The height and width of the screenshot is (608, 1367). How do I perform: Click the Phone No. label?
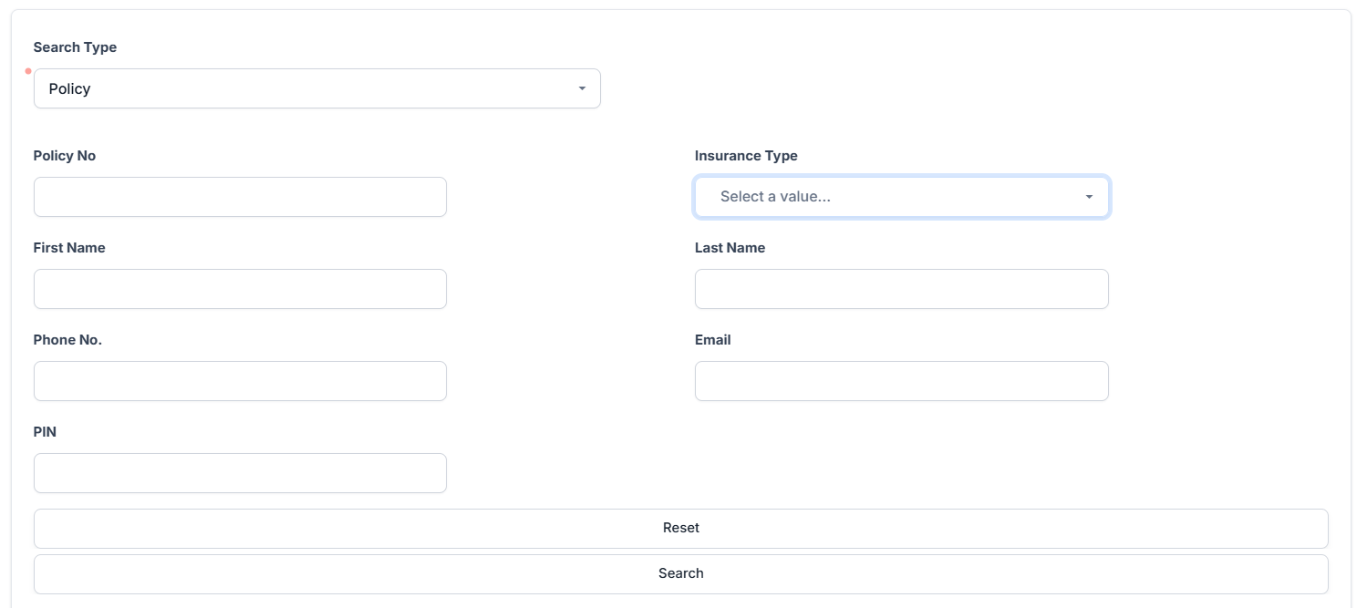click(67, 340)
